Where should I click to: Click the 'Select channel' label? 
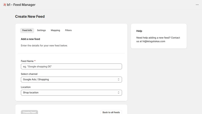coord(29,74)
